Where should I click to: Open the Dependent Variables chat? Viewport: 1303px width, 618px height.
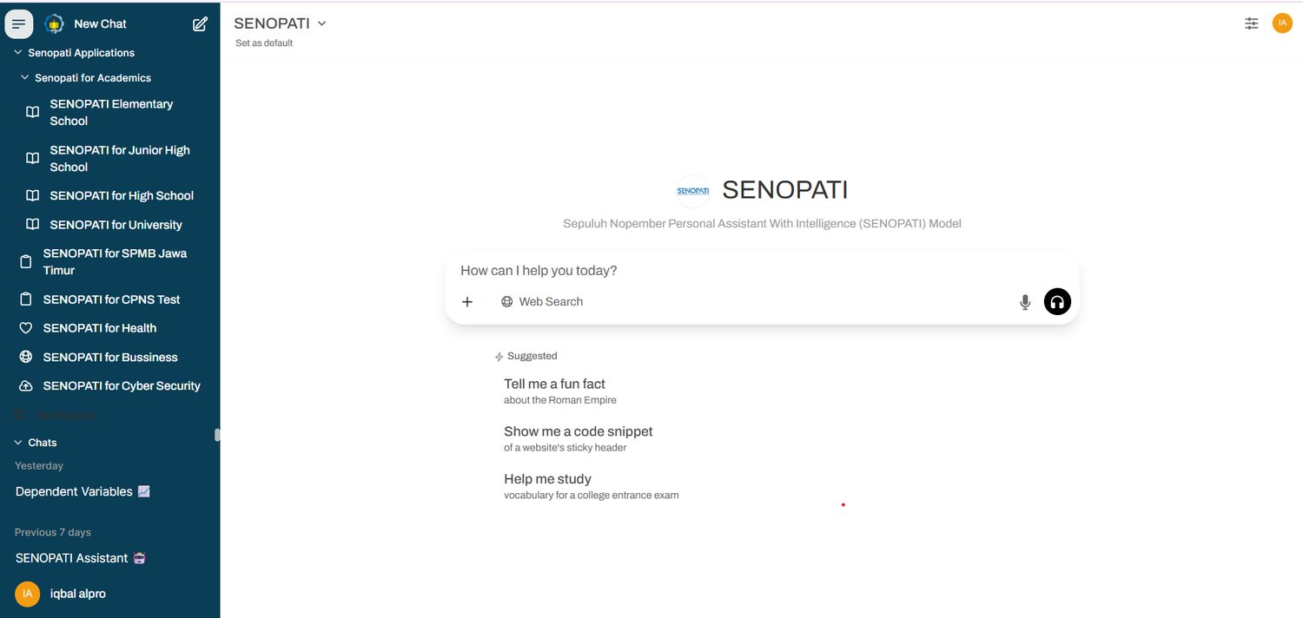[x=83, y=491]
